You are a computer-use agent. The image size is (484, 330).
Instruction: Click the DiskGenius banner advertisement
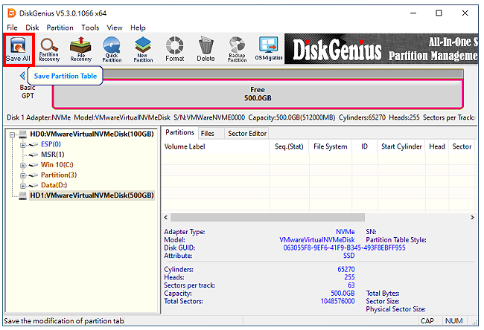pyautogui.click(x=381, y=49)
